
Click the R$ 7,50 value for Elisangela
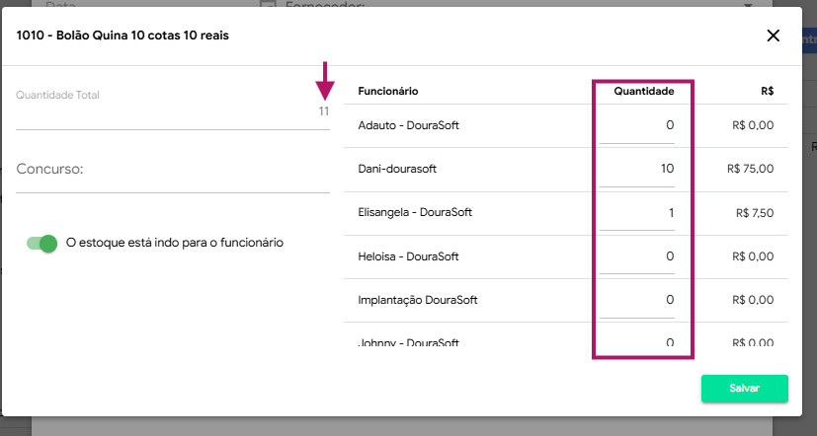[x=755, y=212]
